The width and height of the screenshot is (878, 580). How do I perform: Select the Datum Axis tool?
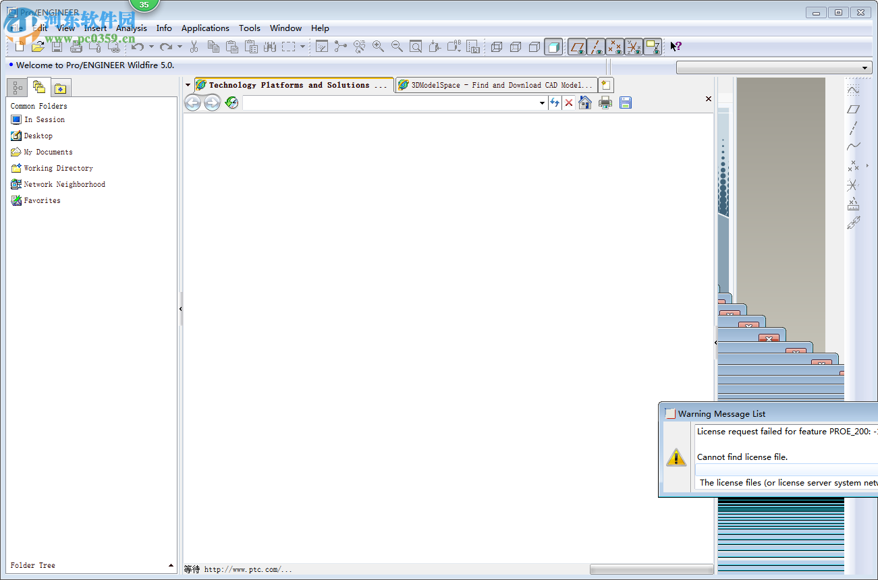click(x=853, y=127)
